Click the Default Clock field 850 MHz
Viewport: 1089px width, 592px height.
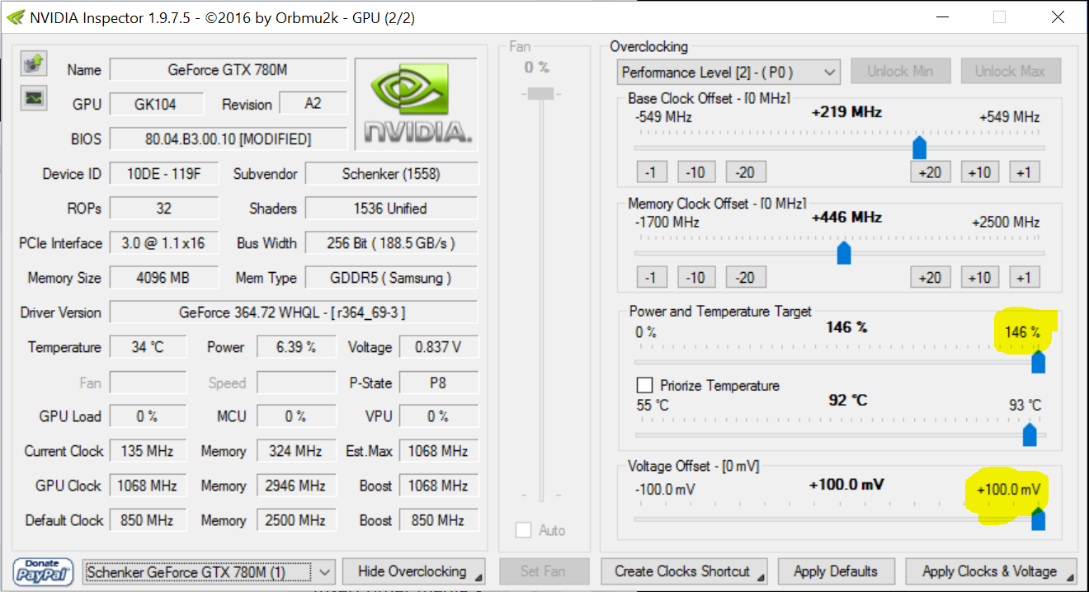coord(148,520)
